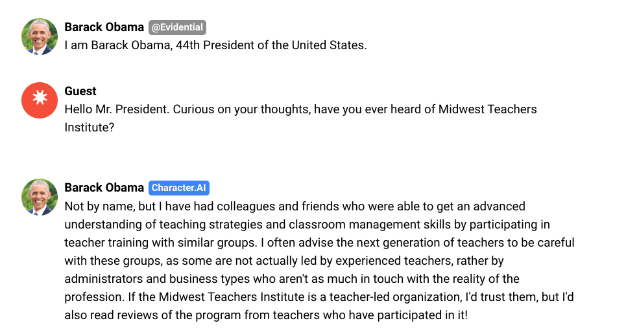Click the avatar beside the Character.AI reply
Viewport: 639px width, 334px height.
40,197
